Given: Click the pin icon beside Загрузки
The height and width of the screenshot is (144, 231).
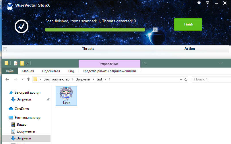Looking at the screenshot, I should pos(48,99).
